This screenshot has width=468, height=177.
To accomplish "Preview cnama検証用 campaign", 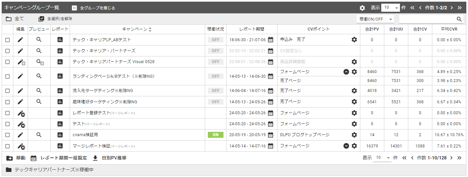I will [x=39, y=135].
